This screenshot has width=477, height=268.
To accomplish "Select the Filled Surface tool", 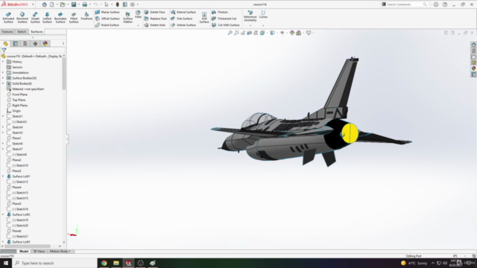I will pyautogui.click(x=74, y=18).
